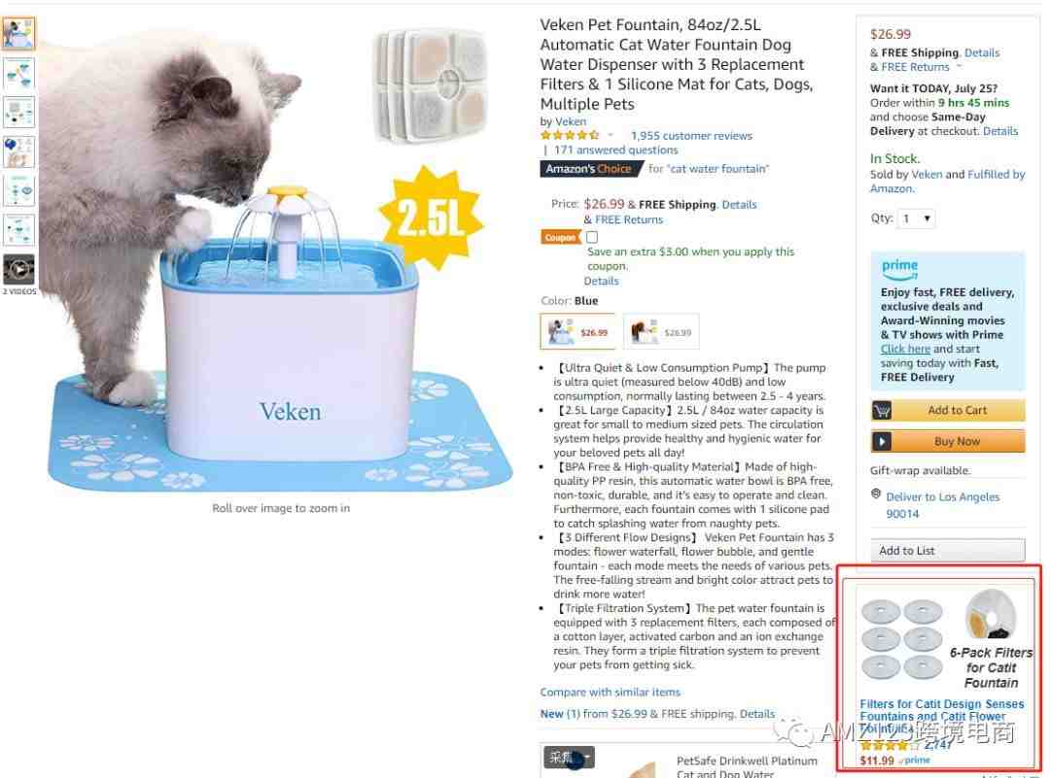
Task: Select the first product thumbnail image
Action: click(x=18, y=33)
